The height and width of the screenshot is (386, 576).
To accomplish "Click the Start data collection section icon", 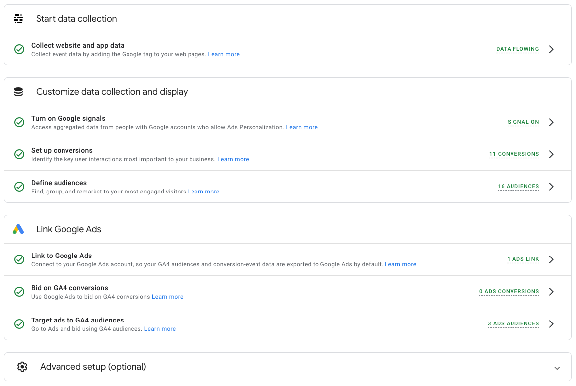I will tap(18, 19).
